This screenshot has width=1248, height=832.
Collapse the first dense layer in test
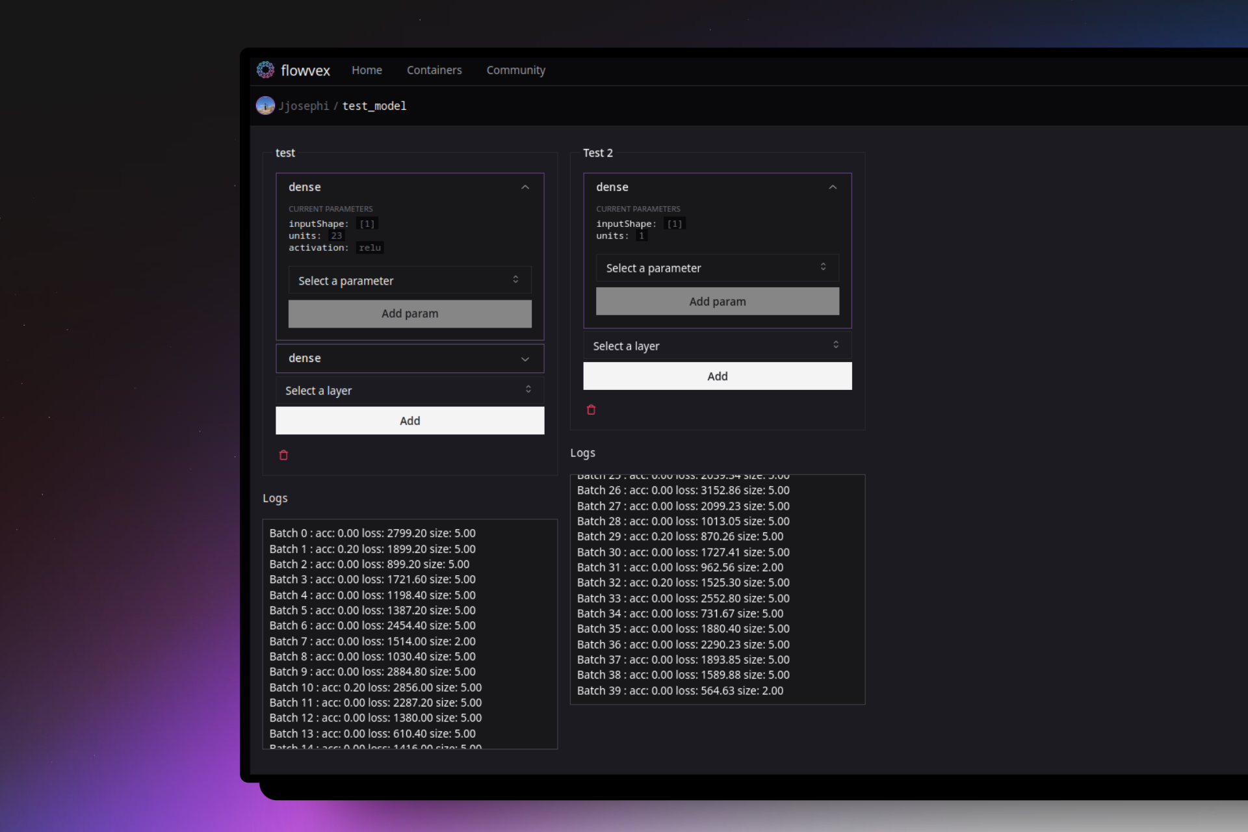pyautogui.click(x=525, y=187)
